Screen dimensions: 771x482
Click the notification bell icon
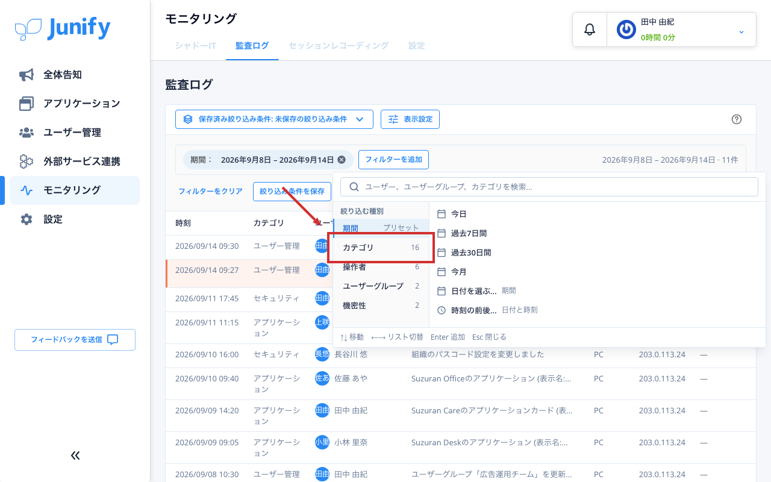[x=590, y=30]
